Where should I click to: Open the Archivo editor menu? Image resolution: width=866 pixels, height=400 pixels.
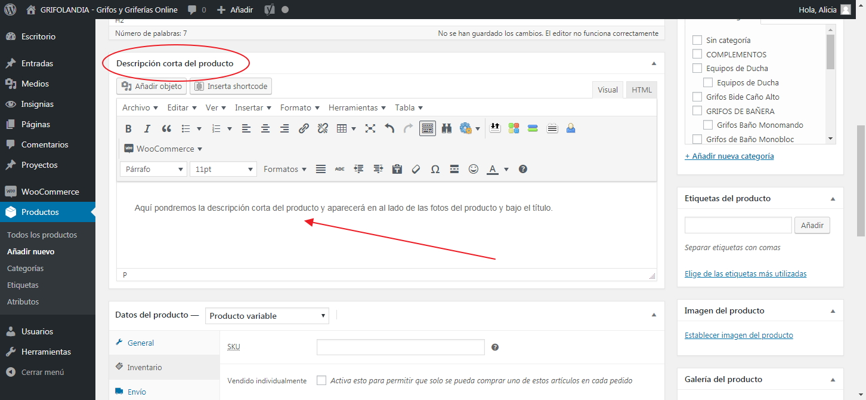[140, 107]
